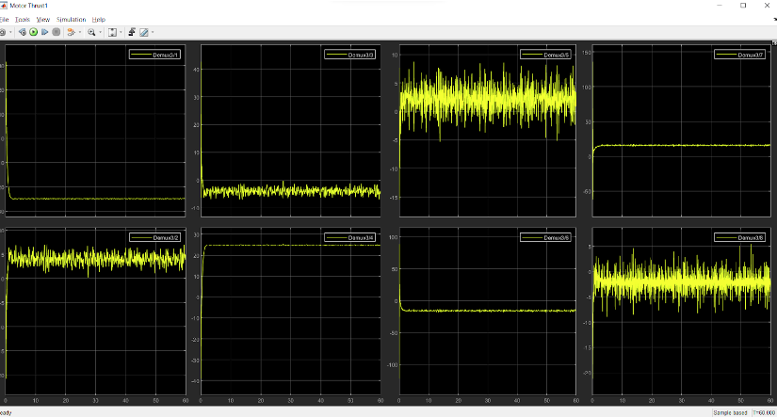Expand the Zoom tool dropdown arrow
This screenshot has height=417, width=777.
99,31
